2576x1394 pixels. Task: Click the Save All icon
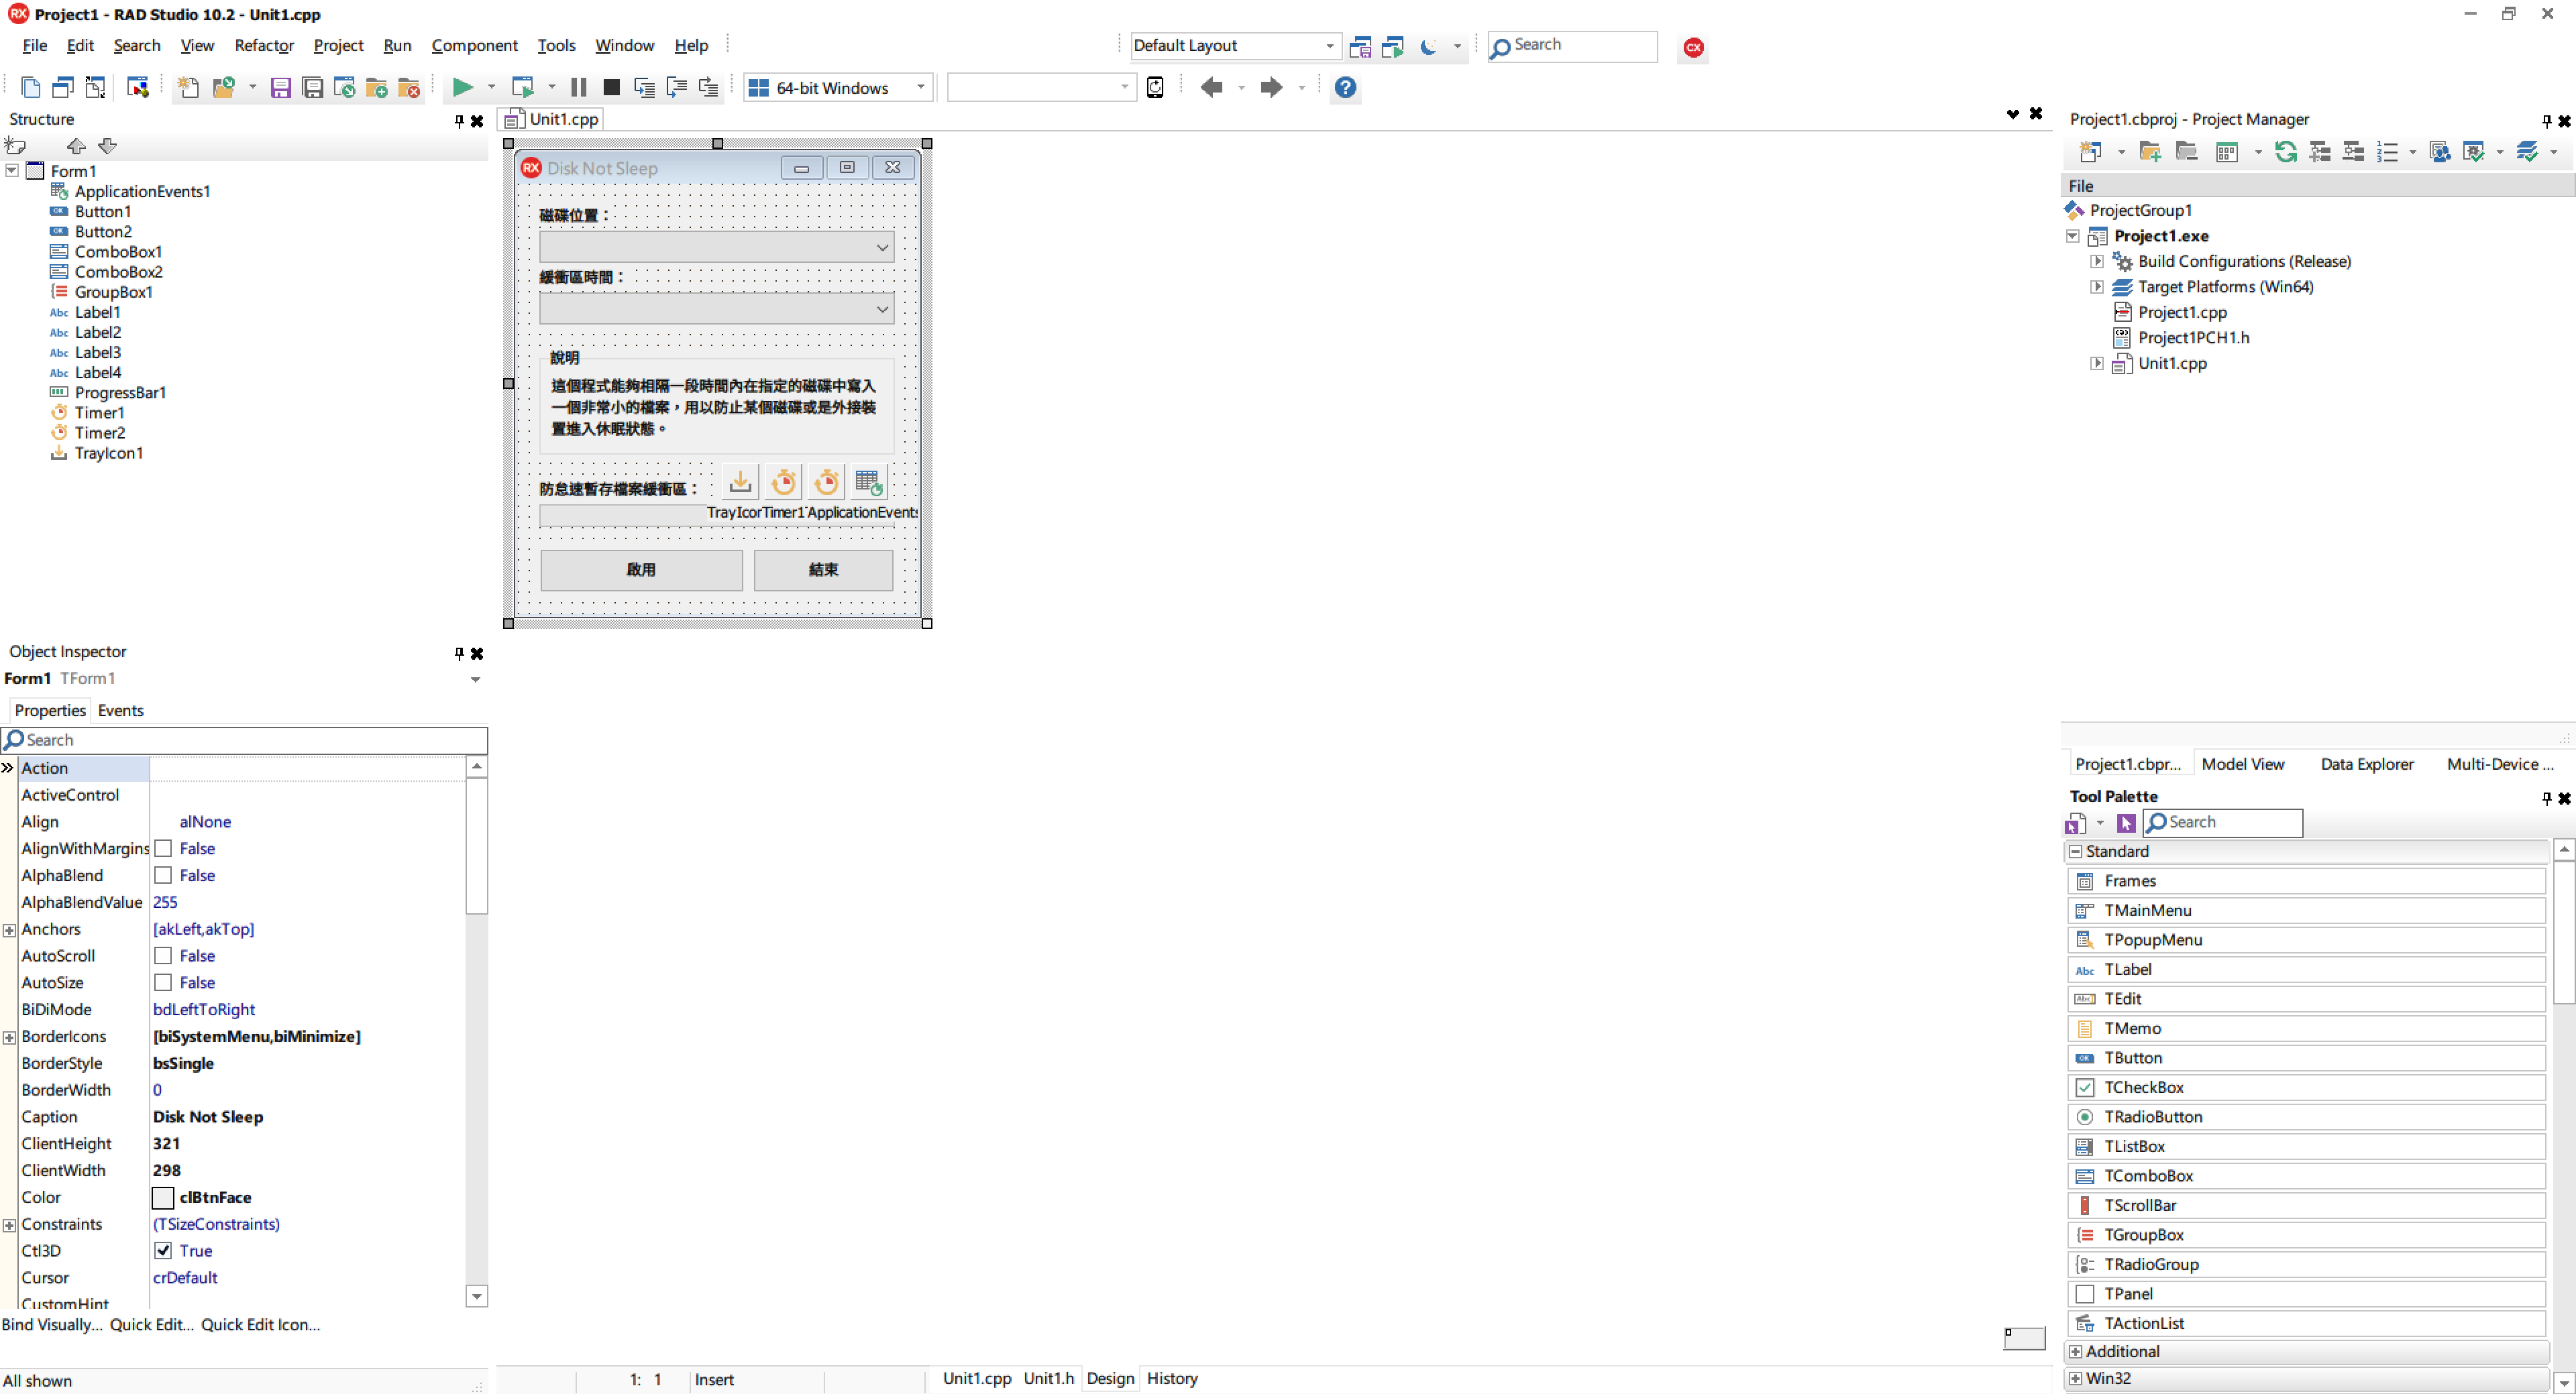pos(313,88)
